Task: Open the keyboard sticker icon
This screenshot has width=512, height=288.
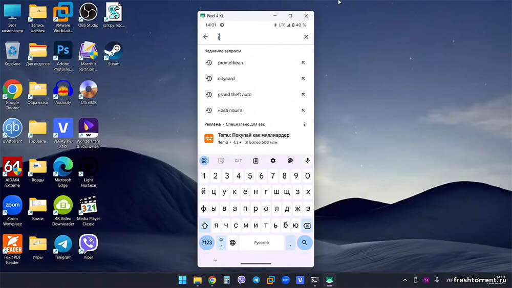Action: (x=221, y=161)
